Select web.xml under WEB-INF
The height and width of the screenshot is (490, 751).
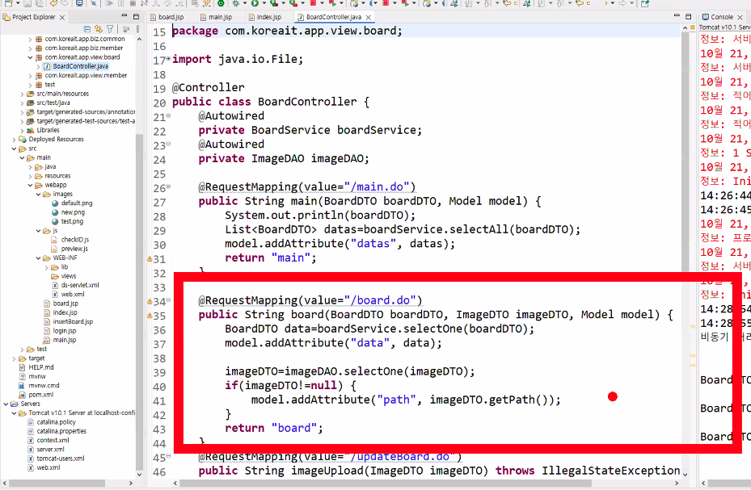click(x=68, y=295)
